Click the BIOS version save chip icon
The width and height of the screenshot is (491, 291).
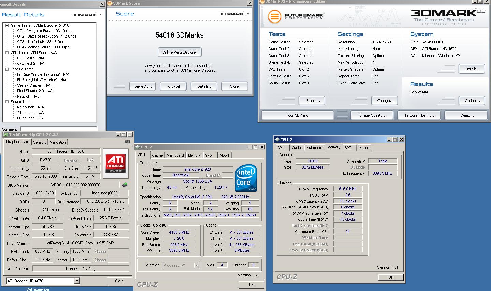(125, 185)
